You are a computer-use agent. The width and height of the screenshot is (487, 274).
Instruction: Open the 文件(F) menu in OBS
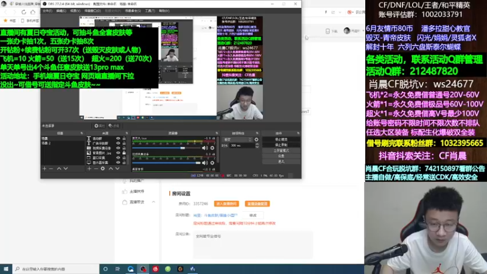[47, 11]
